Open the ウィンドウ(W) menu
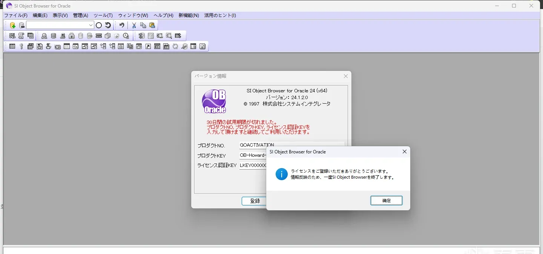 pos(133,15)
